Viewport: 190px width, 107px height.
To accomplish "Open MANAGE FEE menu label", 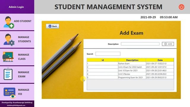I will [x=23, y=92].
